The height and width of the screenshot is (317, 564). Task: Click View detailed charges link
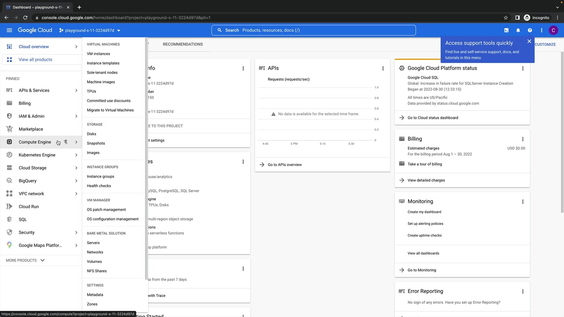pyautogui.click(x=426, y=181)
